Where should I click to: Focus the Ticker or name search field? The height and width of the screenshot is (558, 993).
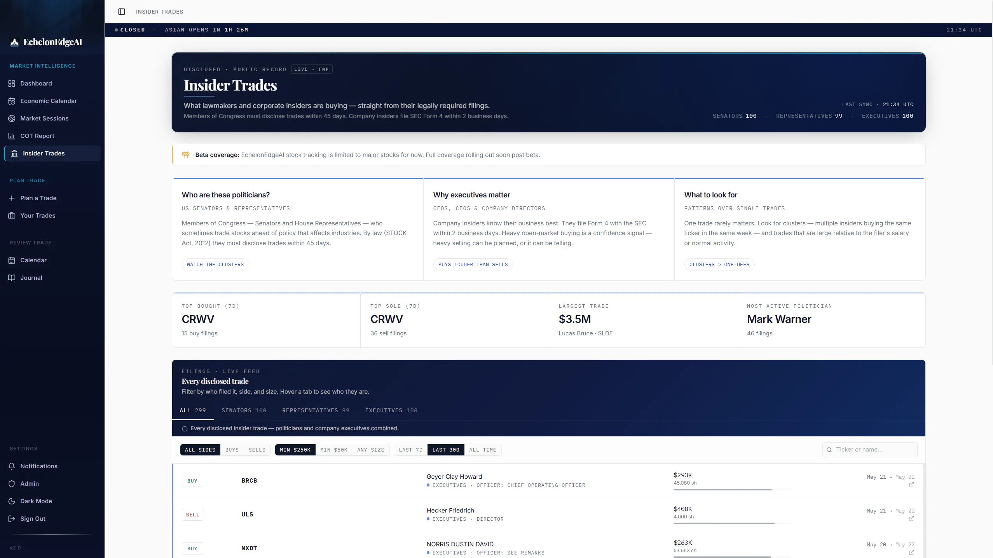point(870,450)
